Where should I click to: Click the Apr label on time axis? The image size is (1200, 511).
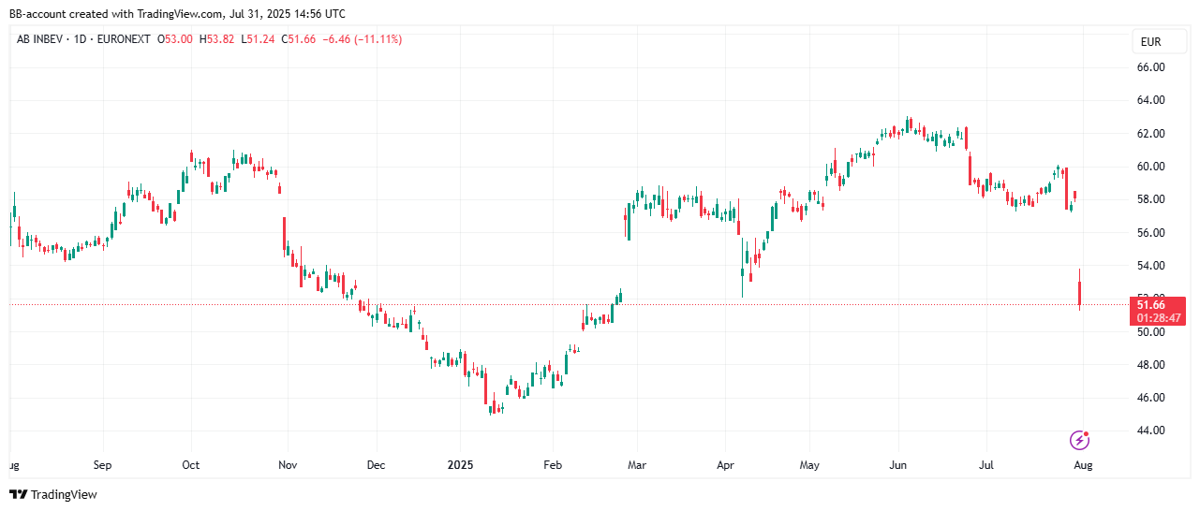(726, 464)
